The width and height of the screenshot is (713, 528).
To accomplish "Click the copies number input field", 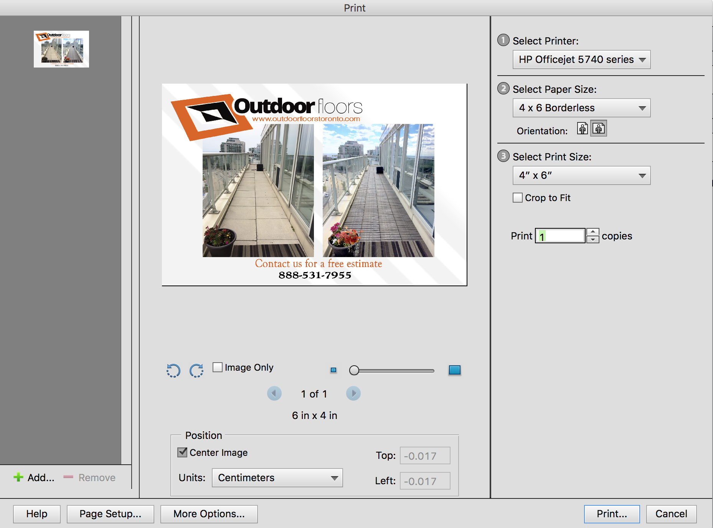I will coord(560,236).
